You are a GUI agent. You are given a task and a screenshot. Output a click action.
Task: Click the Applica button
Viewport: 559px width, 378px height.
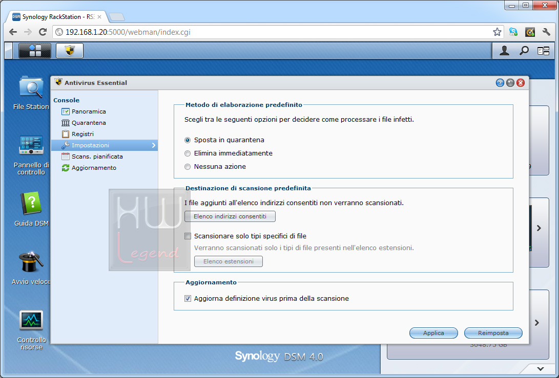433,333
